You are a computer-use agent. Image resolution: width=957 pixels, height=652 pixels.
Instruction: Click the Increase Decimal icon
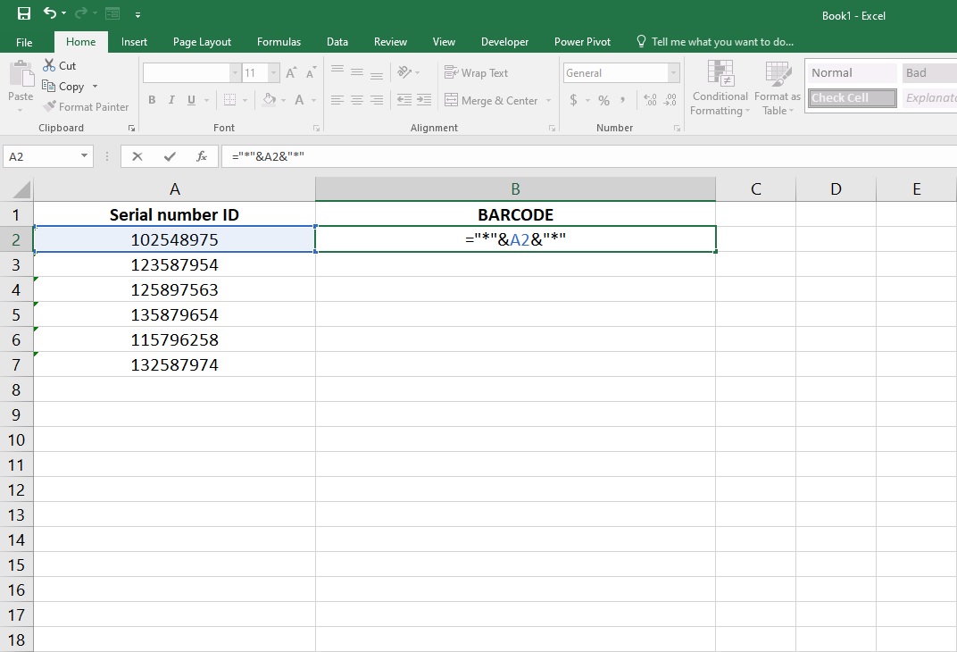(x=651, y=100)
